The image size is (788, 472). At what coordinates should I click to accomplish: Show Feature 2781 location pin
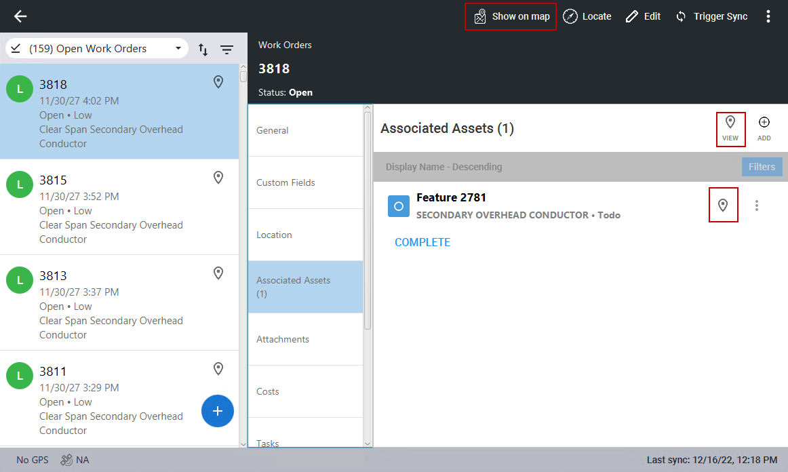[723, 205]
